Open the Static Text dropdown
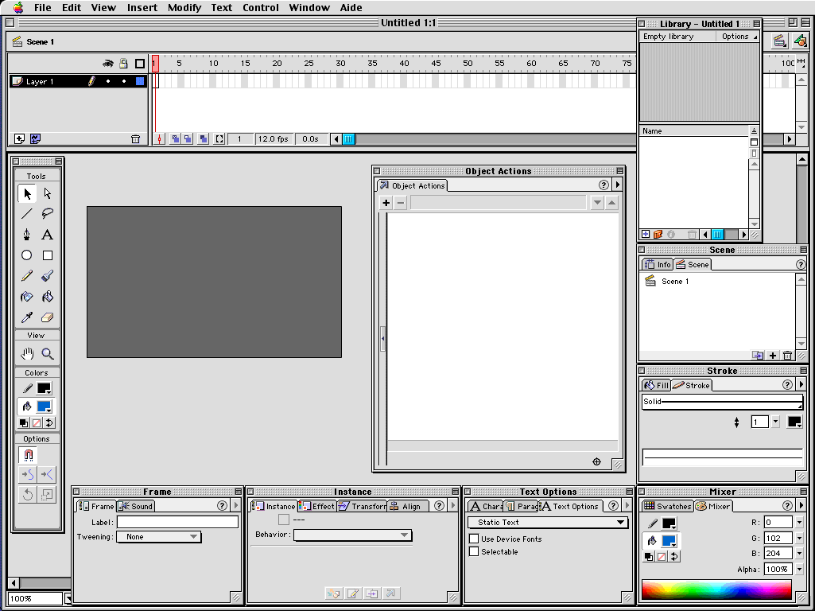The height and width of the screenshot is (611, 815). pyautogui.click(x=547, y=523)
